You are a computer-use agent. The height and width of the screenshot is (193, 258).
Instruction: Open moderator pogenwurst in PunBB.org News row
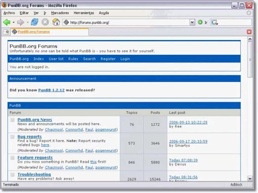(x=106, y=130)
